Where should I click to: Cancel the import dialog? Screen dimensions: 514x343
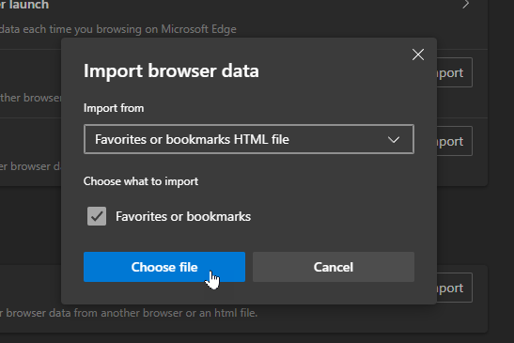point(334,267)
